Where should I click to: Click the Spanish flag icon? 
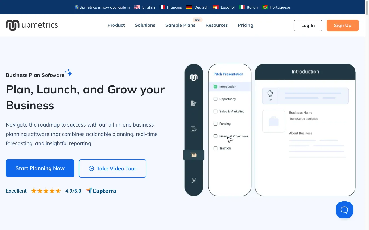tap(216, 7)
